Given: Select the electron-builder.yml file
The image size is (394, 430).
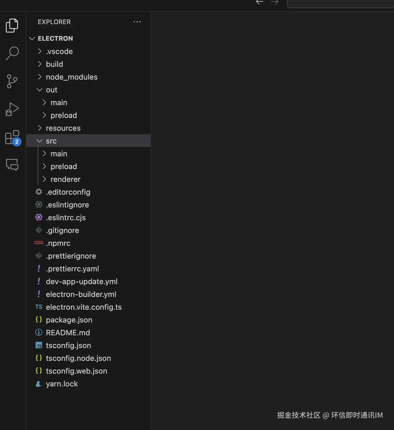Looking at the screenshot, I should pos(81,294).
